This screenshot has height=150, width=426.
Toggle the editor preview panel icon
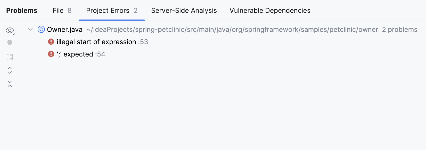(x=10, y=57)
